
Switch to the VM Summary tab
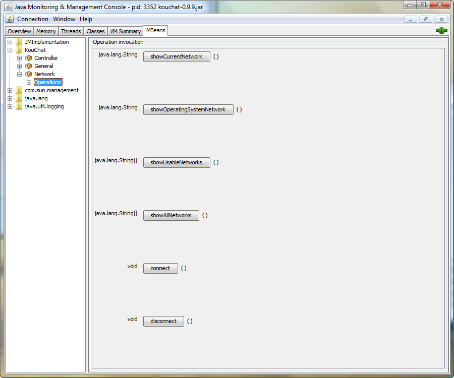click(x=126, y=31)
